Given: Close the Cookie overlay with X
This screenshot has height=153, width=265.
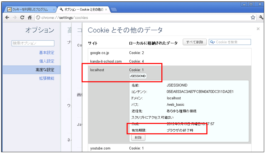Looking at the screenshot, I should pyautogui.click(x=258, y=29).
